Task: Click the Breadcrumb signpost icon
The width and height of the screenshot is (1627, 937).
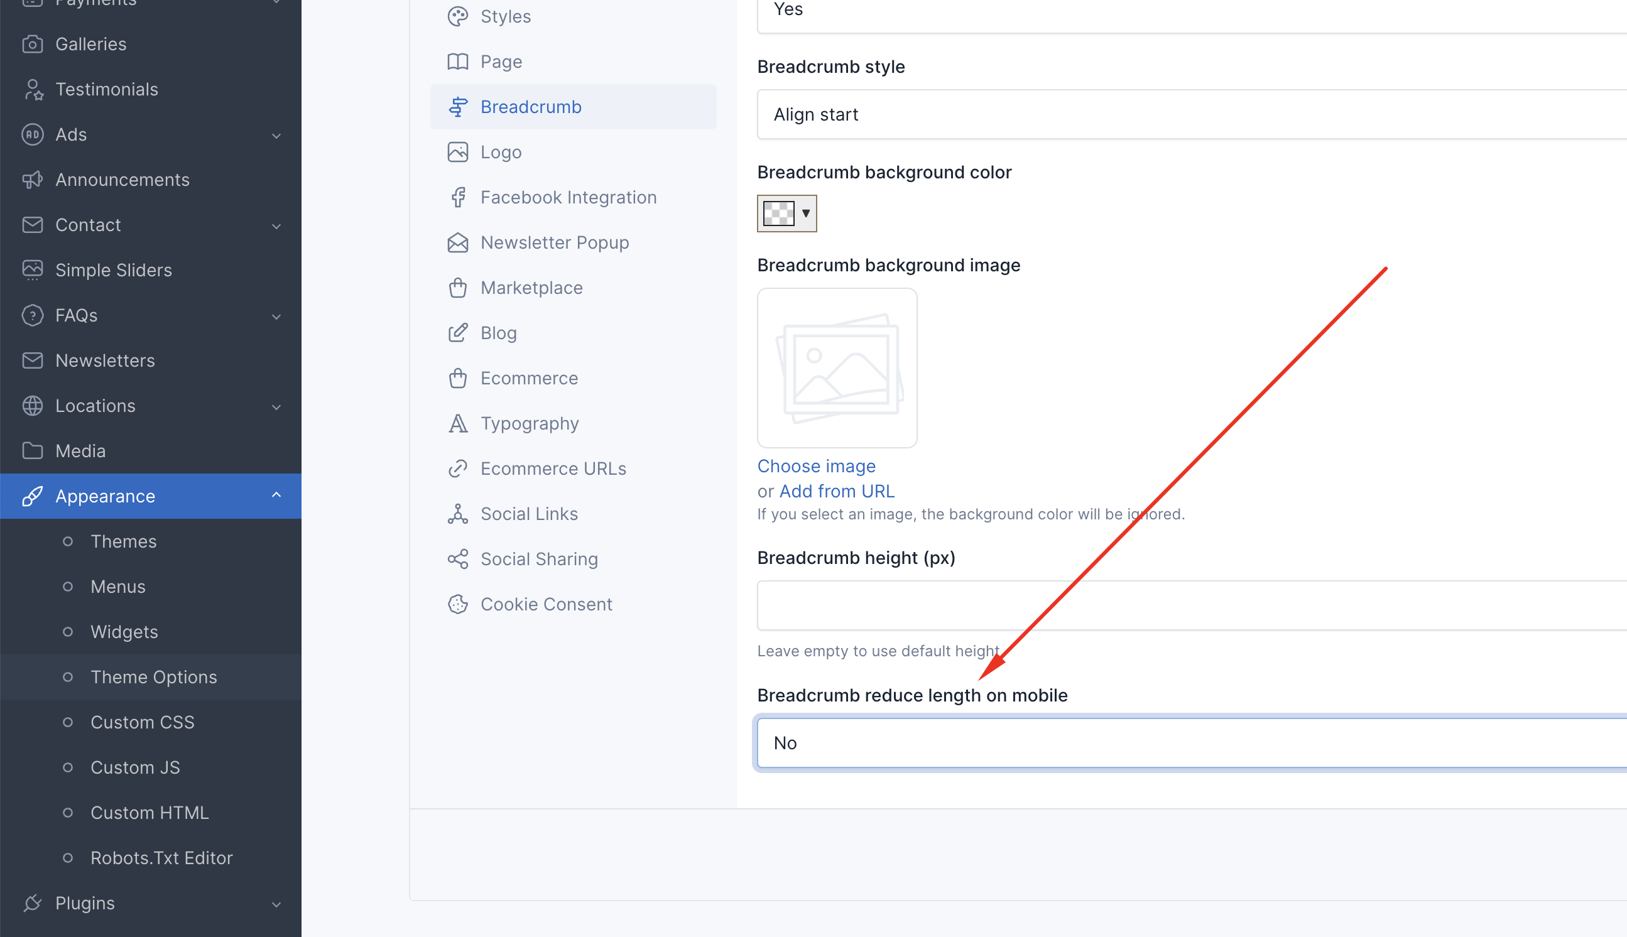Action: click(x=457, y=107)
